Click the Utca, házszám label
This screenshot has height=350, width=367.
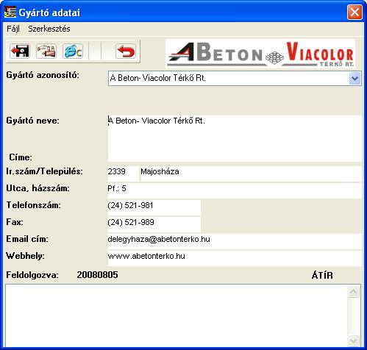pyautogui.click(x=38, y=188)
